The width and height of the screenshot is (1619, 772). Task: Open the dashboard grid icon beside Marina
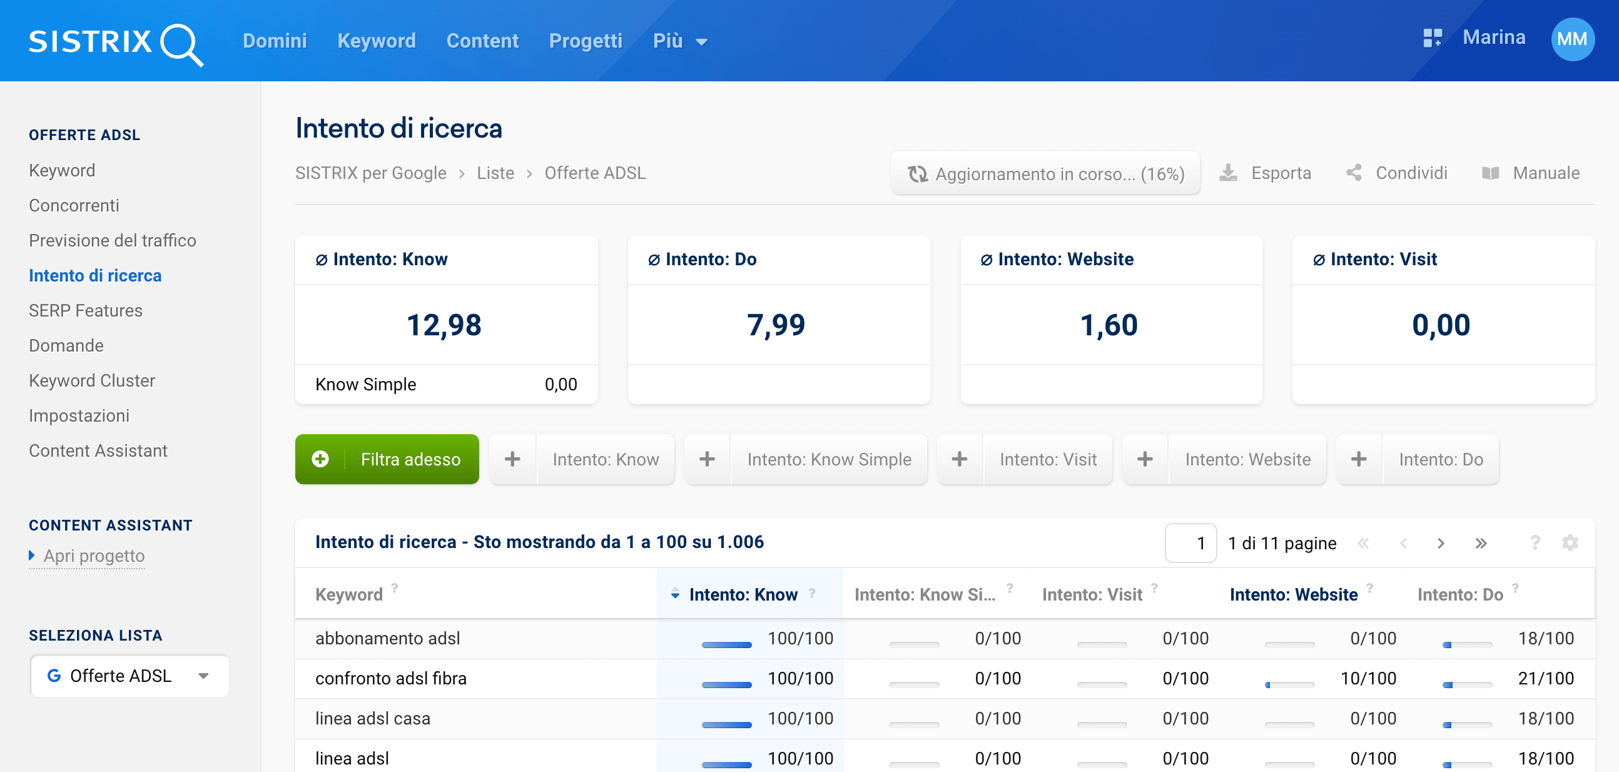(1432, 38)
